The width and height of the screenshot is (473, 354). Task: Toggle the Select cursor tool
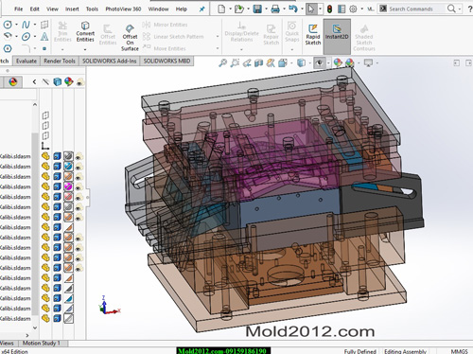tap(311, 9)
